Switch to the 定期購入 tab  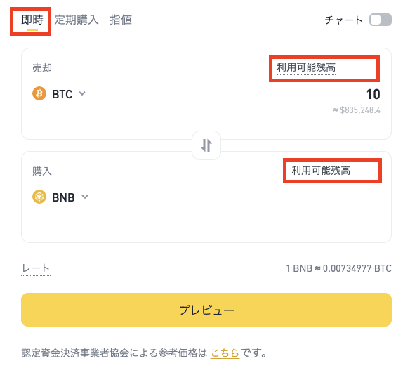click(x=77, y=20)
